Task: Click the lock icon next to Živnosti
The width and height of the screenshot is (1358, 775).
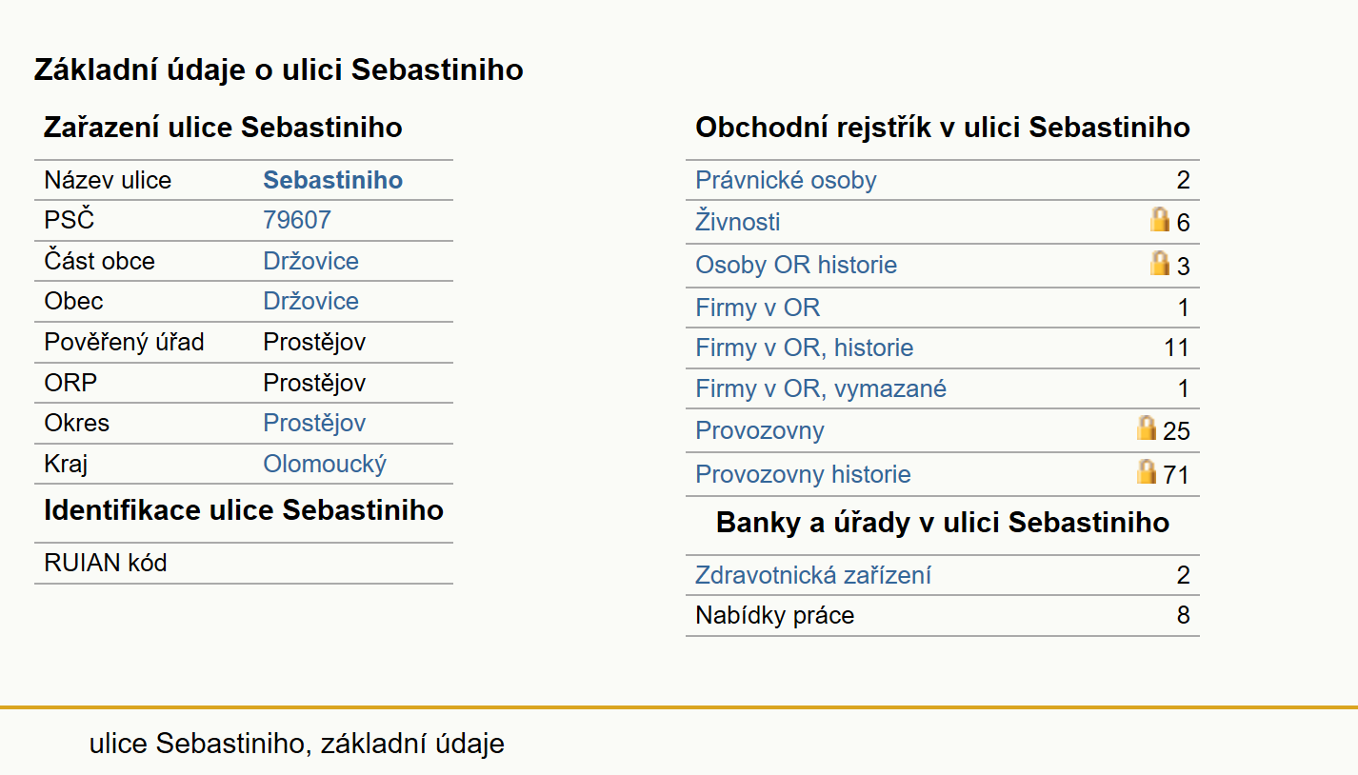Action: click(x=1159, y=221)
